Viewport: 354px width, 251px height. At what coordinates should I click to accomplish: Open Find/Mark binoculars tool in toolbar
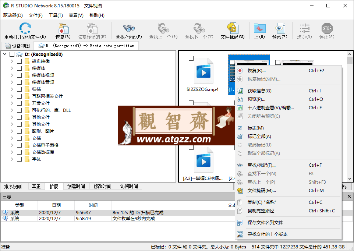pos(129,28)
